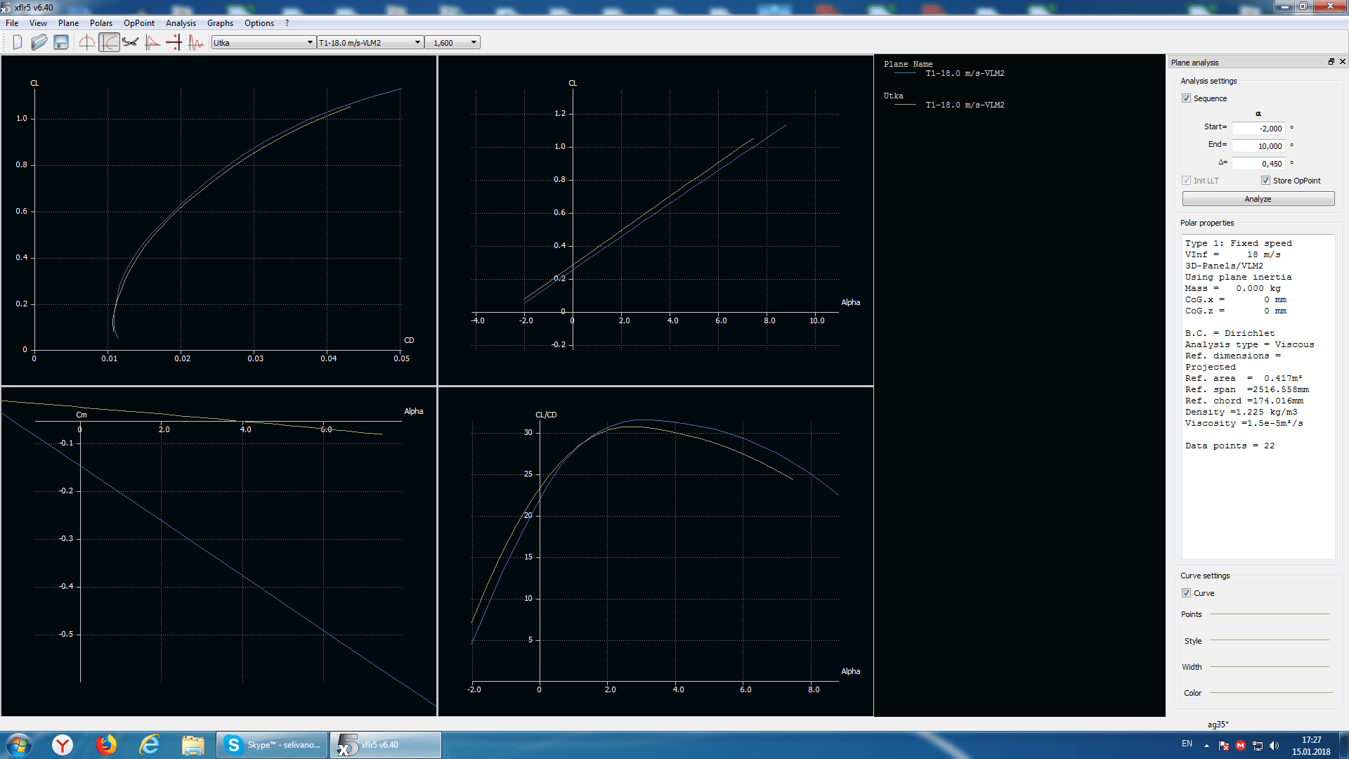Open the Polars menu
This screenshot has width=1349, height=759.
coord(100,23)
